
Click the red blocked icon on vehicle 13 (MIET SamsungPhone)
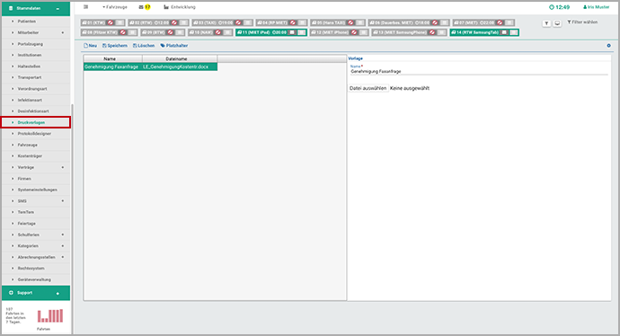pyautogui.click(x=432, y=32)
